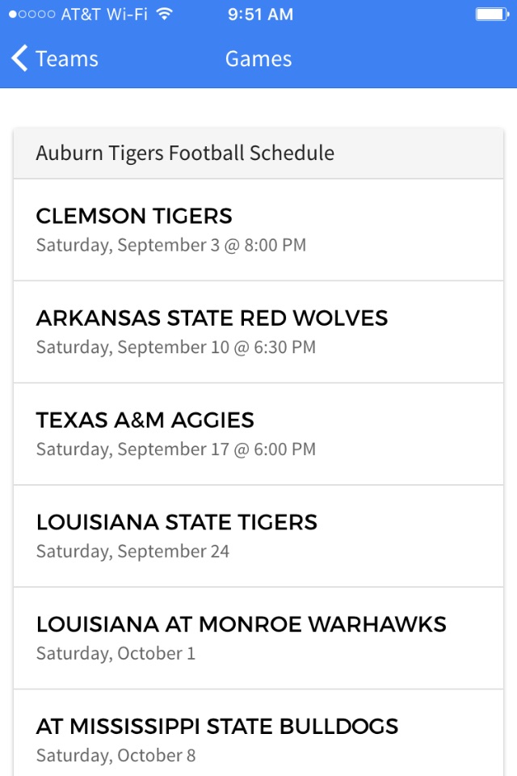This screenshot has height=776, width=517.
Task: Tap the Wi-Fi status icon
Action: click(165, 14)
